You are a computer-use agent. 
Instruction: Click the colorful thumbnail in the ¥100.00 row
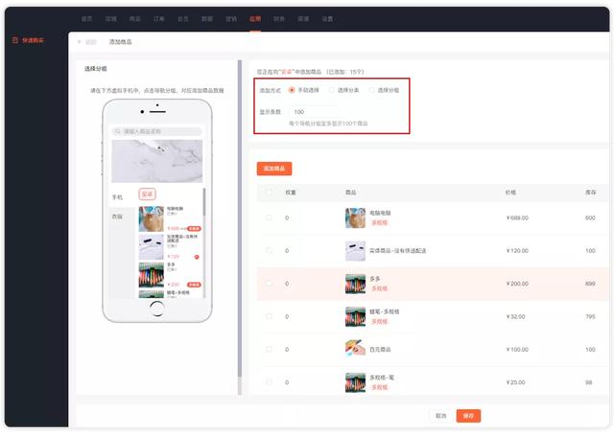[355, 350]
